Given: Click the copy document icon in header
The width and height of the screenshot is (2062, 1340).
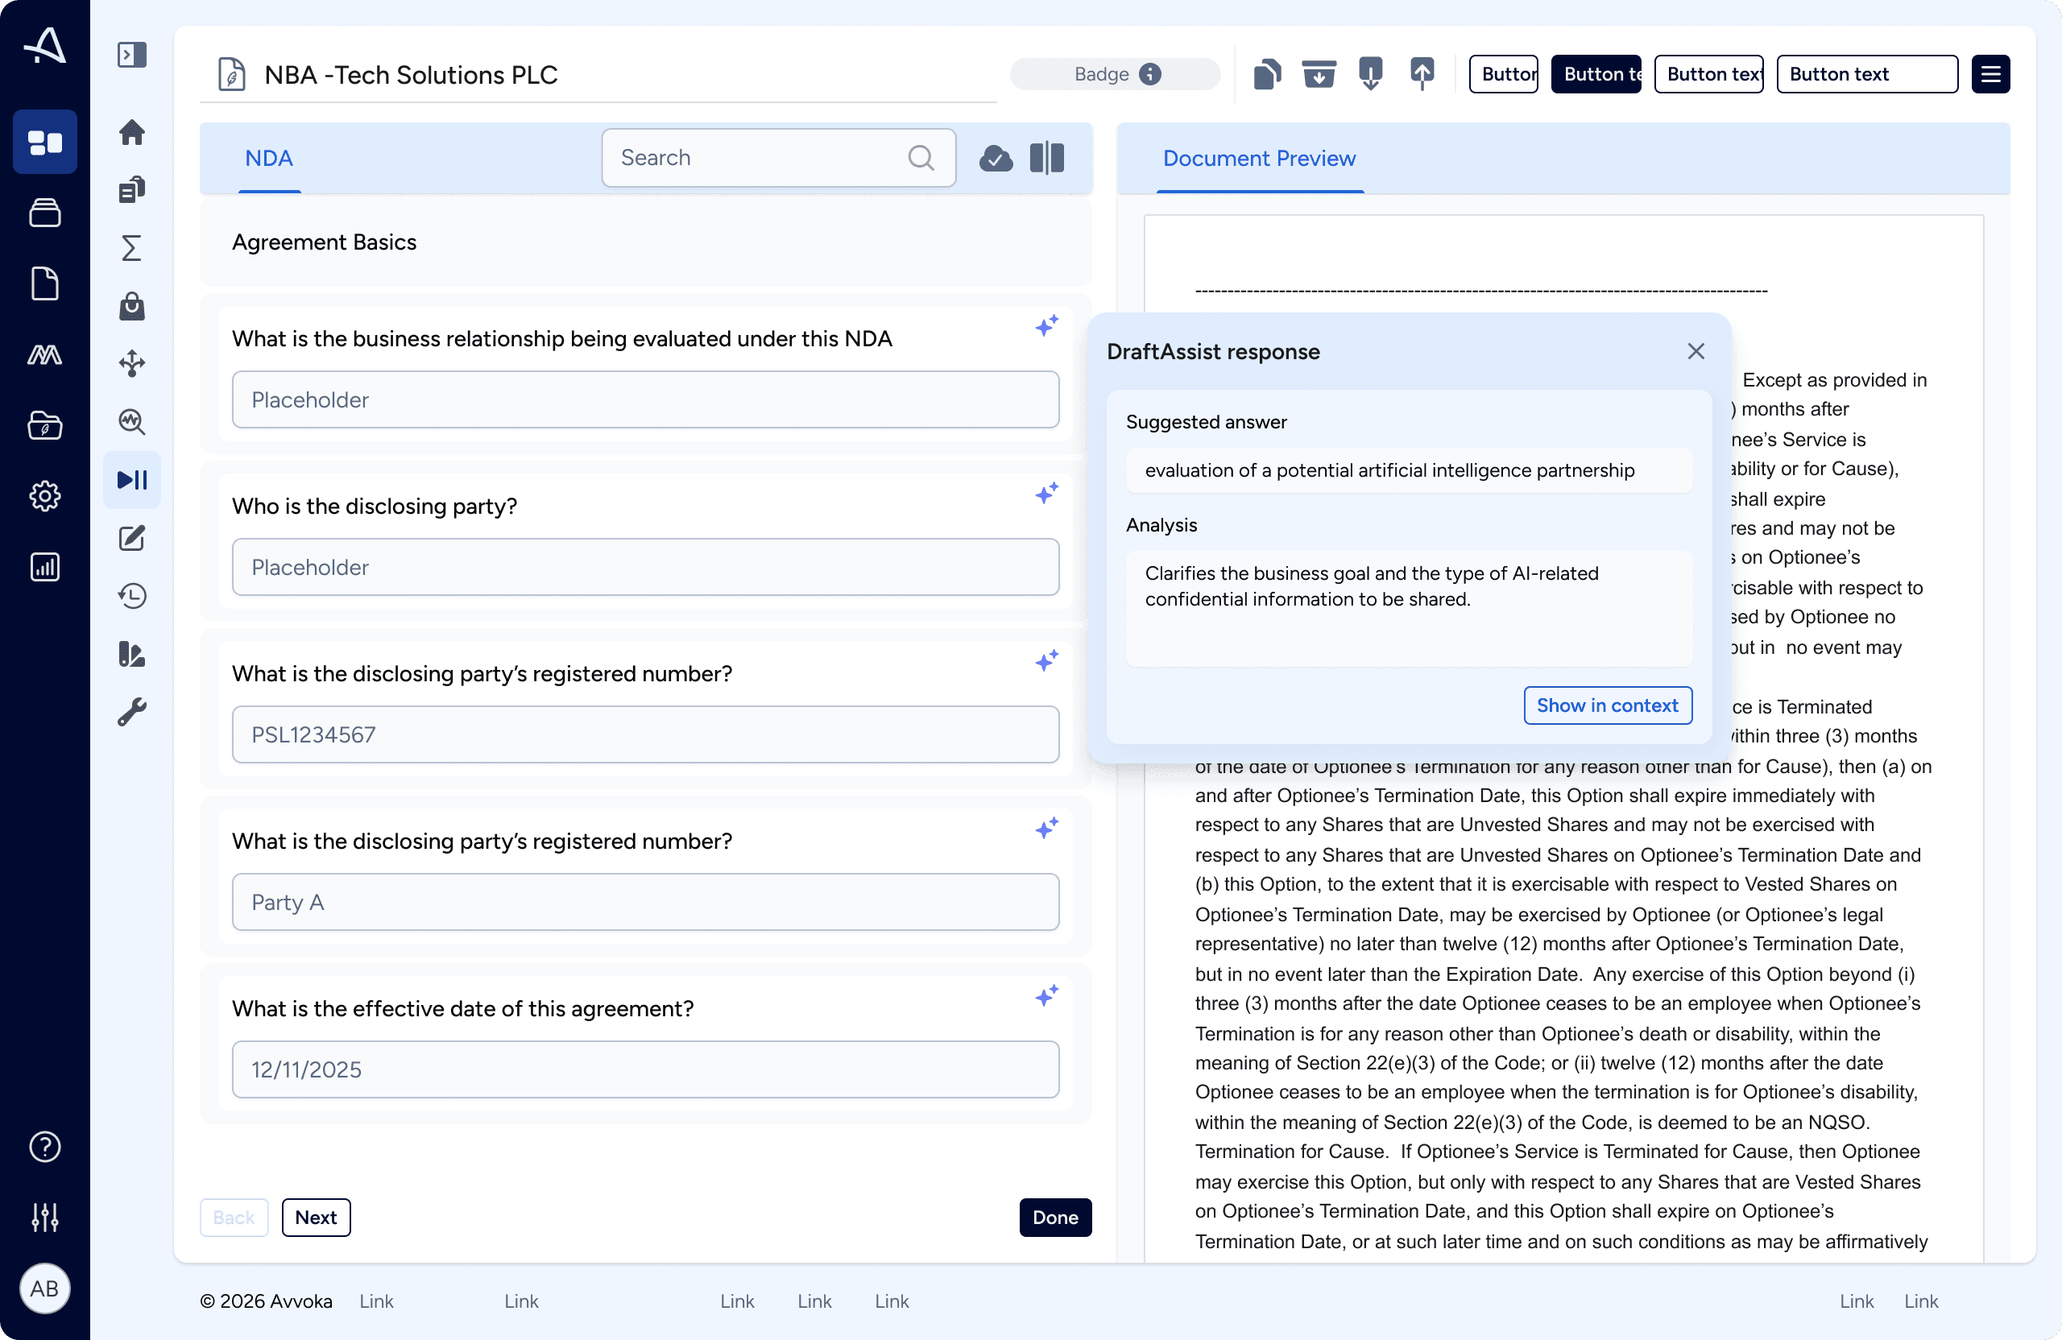Looking at the screenshot, I should 1267,75.
